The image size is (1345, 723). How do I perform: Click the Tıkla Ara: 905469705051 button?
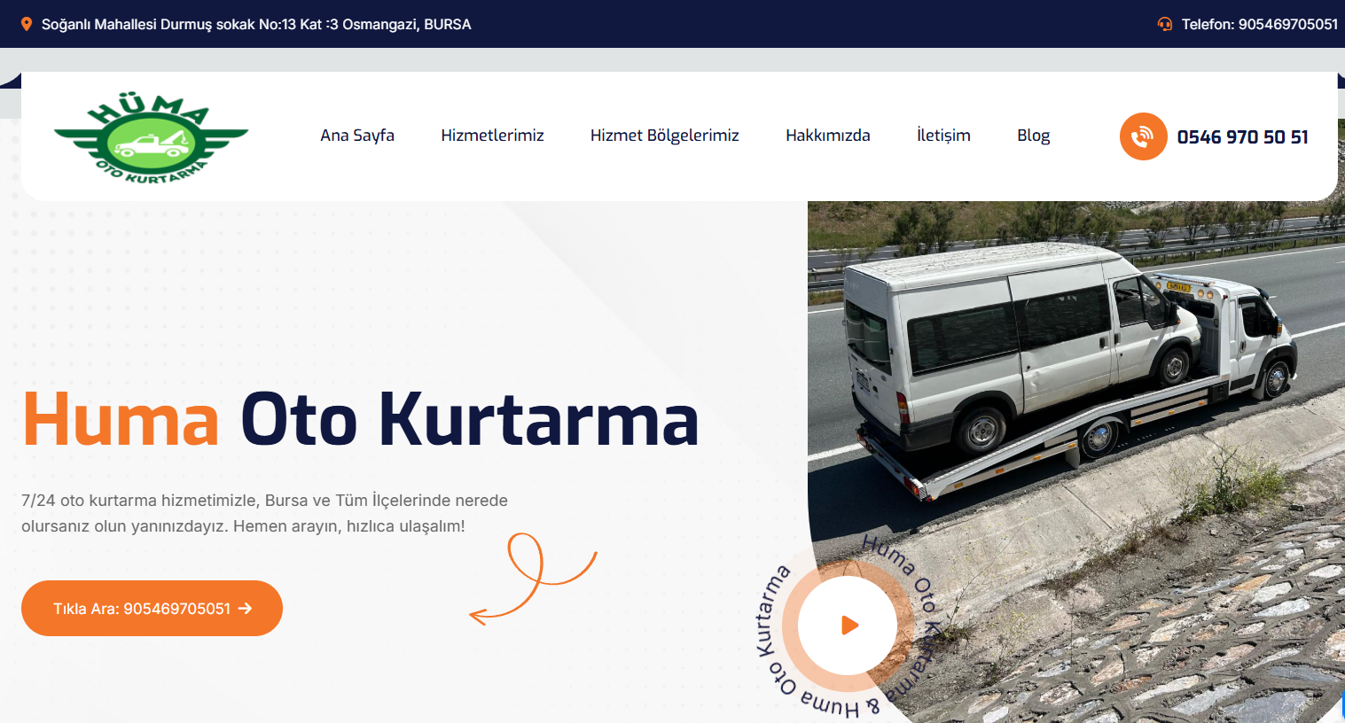coord(152,608)
